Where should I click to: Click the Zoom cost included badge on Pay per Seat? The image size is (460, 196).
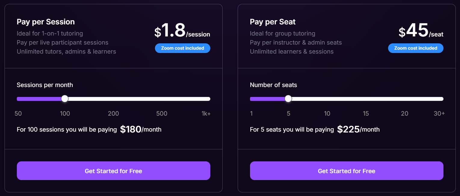click(415, 48)
